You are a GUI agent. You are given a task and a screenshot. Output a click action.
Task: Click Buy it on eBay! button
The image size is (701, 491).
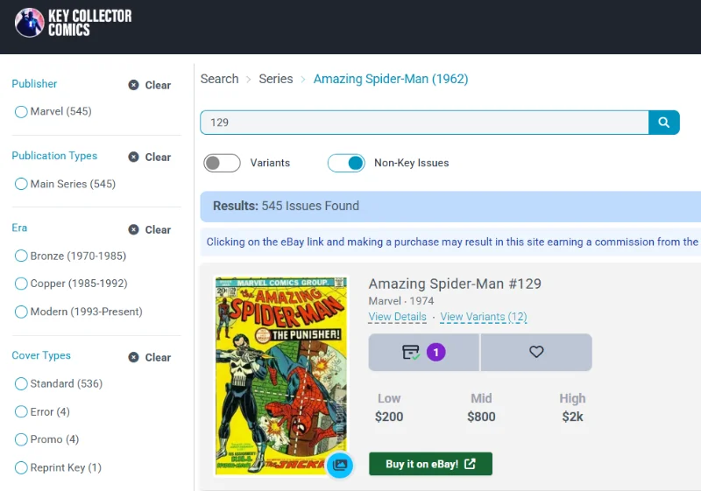430,464
